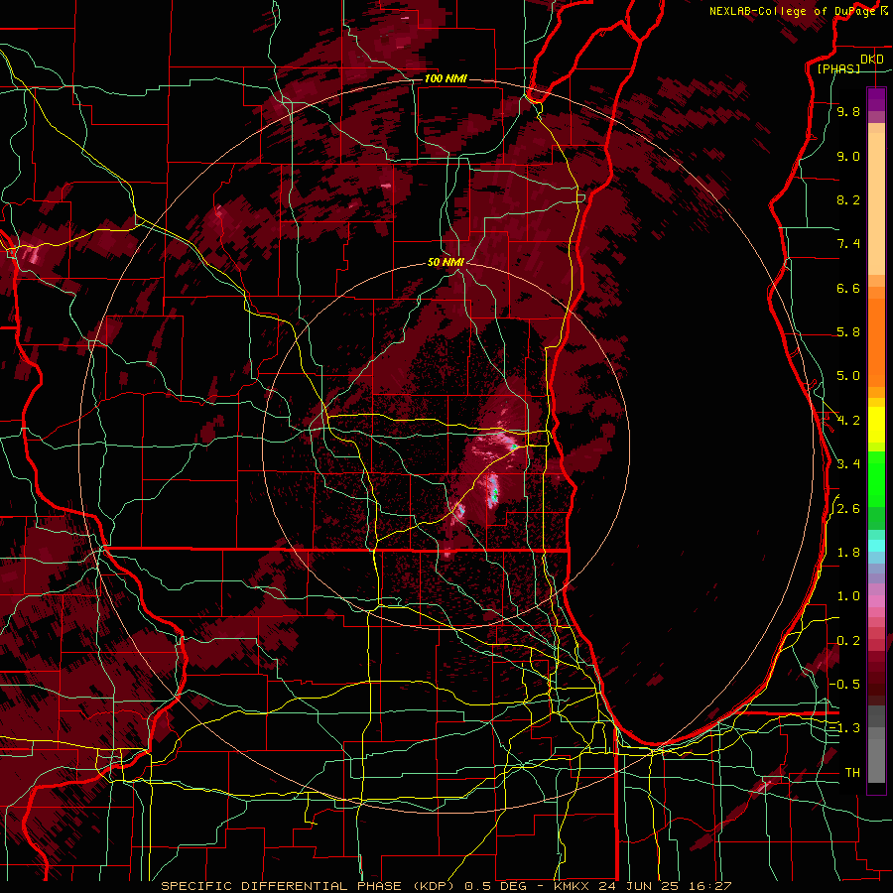This screenshot has height=893, width=893.
Task: Click the pink segment of the color scale
Action: pyautogui.click(x=876, y=601)
